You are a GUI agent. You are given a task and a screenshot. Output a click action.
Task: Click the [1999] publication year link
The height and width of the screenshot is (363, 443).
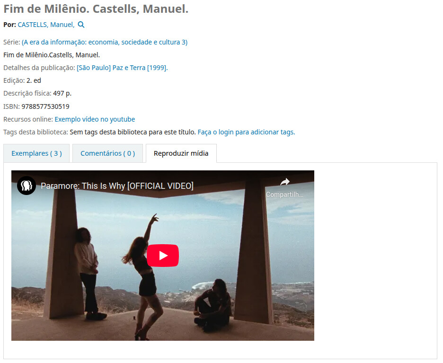point(157,68)
